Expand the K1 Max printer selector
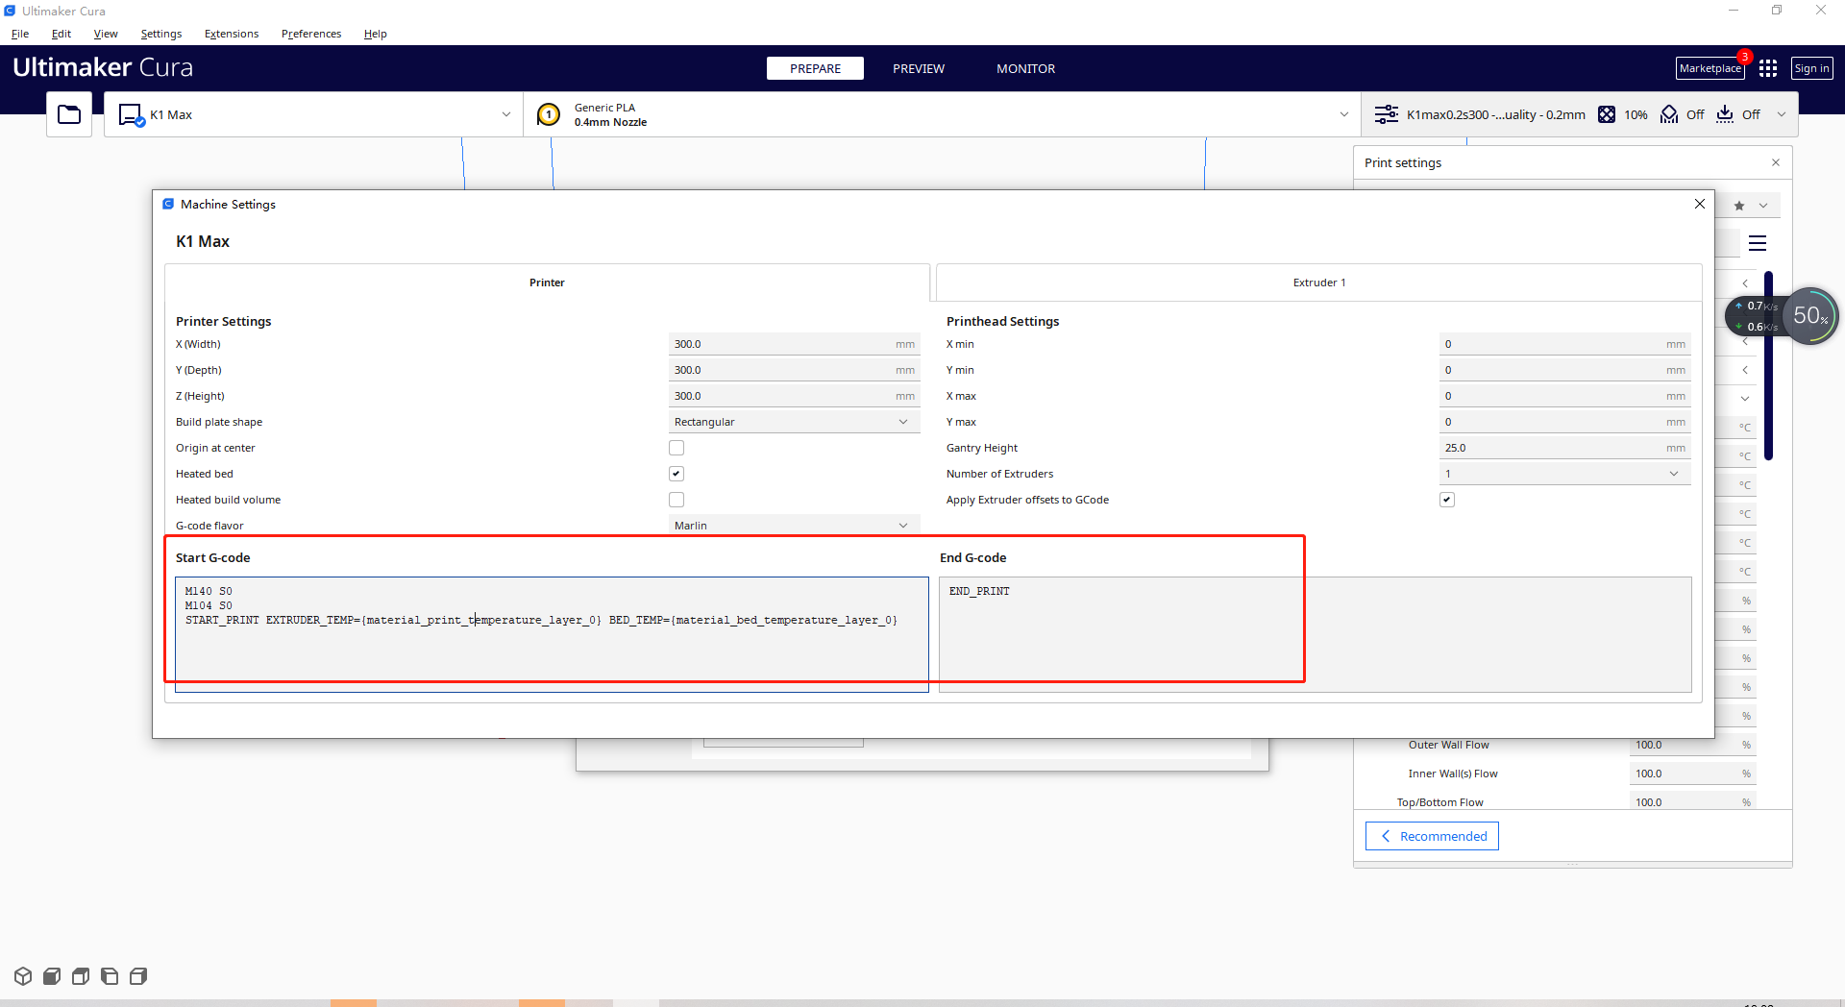Screen dimensions: 1845x1007 pyautogui.click(x=313, y=114)
